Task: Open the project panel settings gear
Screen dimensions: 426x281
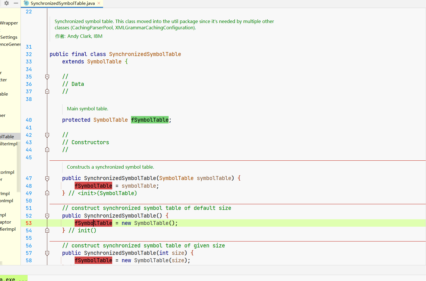Action: pos(7,3)
